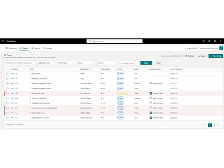Create a ticket with New Ticket button

216,56
